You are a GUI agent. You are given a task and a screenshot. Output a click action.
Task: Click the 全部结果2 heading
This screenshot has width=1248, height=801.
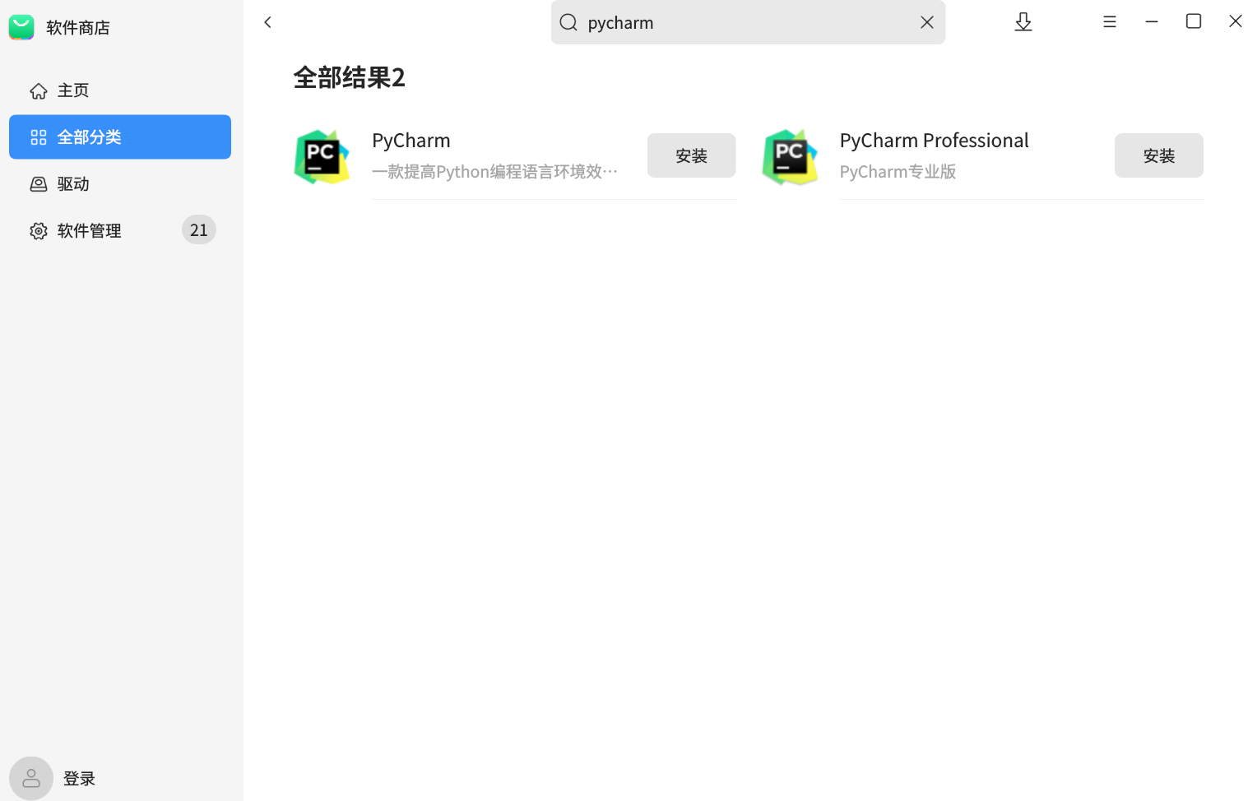coord(350,77)
